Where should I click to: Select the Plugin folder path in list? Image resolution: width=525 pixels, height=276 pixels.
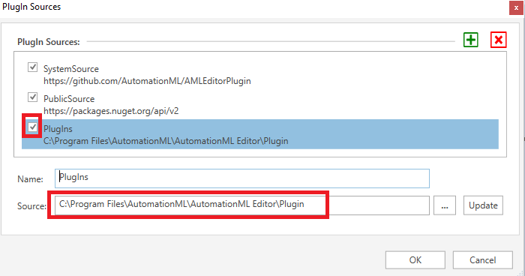click(166, 141)
